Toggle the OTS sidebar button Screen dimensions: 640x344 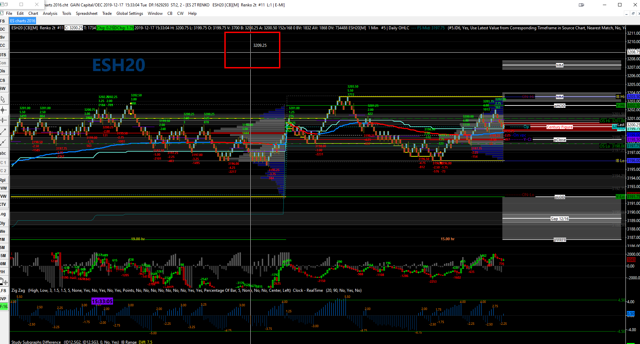pos(3,55)
